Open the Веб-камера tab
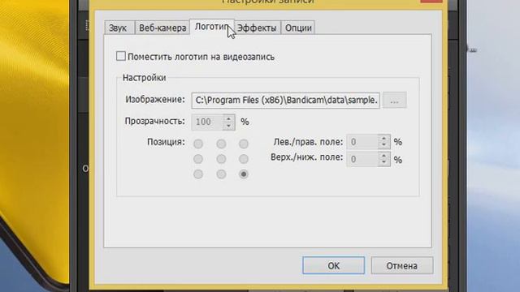The height and width of the screenshot is (292, 520). (162, 28)
